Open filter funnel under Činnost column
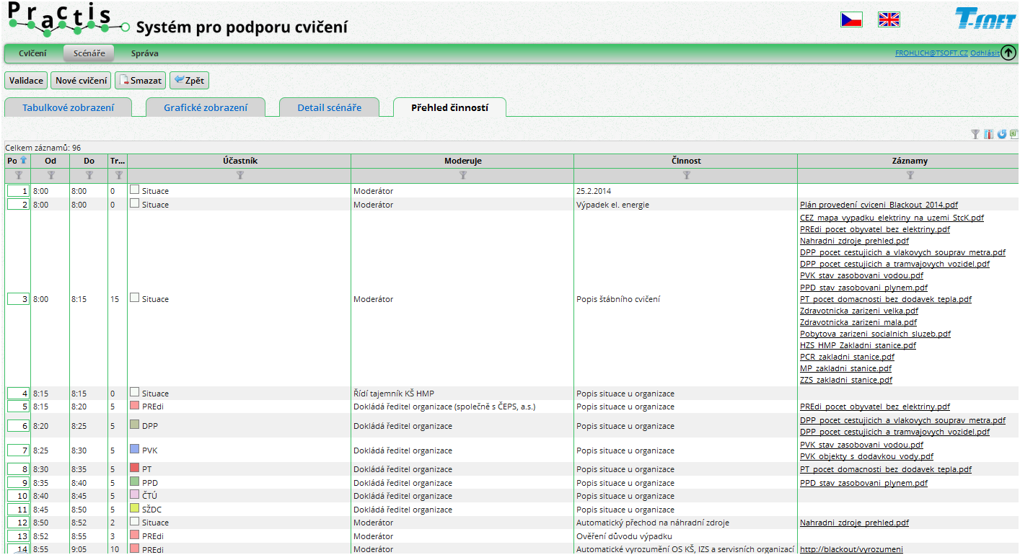 [686, 175]
